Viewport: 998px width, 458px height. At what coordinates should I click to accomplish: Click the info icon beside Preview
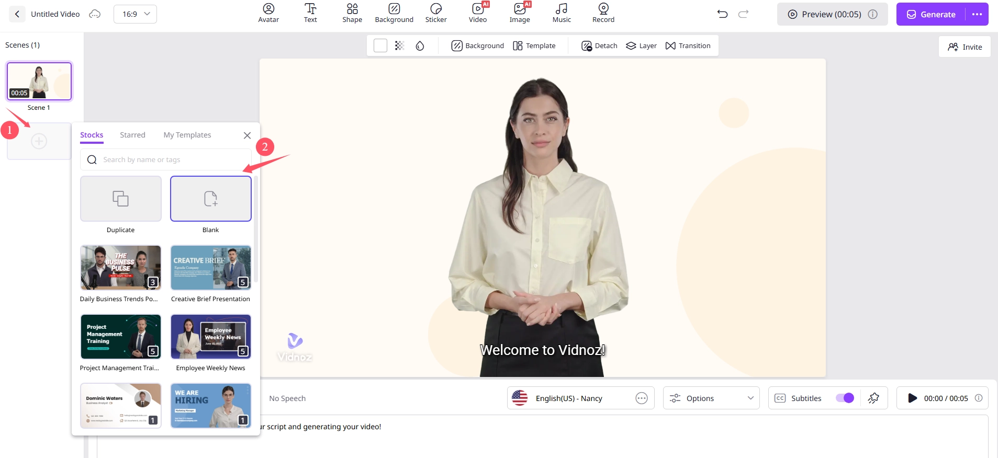[x=873, y=14]
